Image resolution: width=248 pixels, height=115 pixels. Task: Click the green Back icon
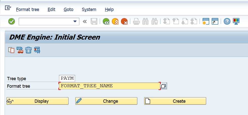click(x=106, y=21)
